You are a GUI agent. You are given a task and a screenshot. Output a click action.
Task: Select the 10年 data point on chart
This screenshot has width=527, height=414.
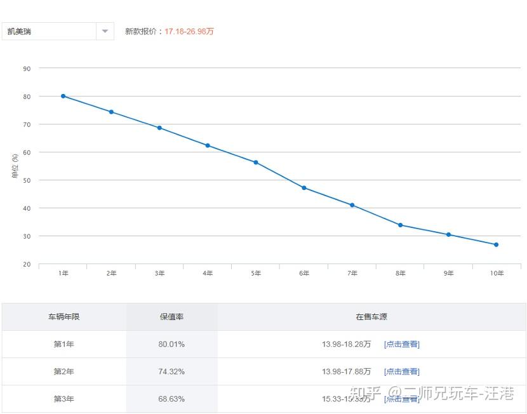click(497, 244)
